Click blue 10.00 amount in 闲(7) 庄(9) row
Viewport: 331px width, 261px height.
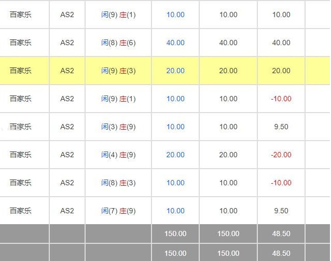[x=175, y=211]
